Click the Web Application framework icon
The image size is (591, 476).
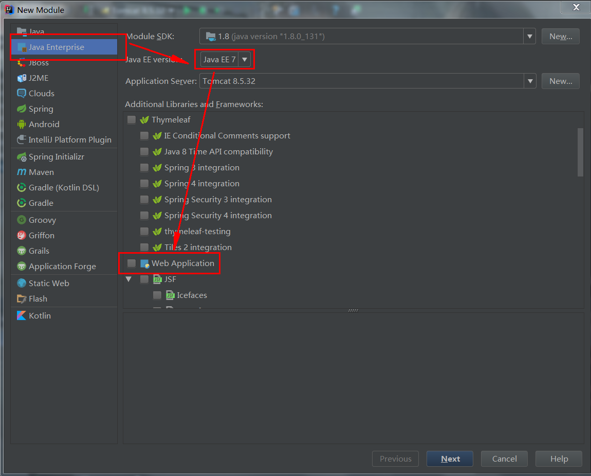(x=145, y=263)
